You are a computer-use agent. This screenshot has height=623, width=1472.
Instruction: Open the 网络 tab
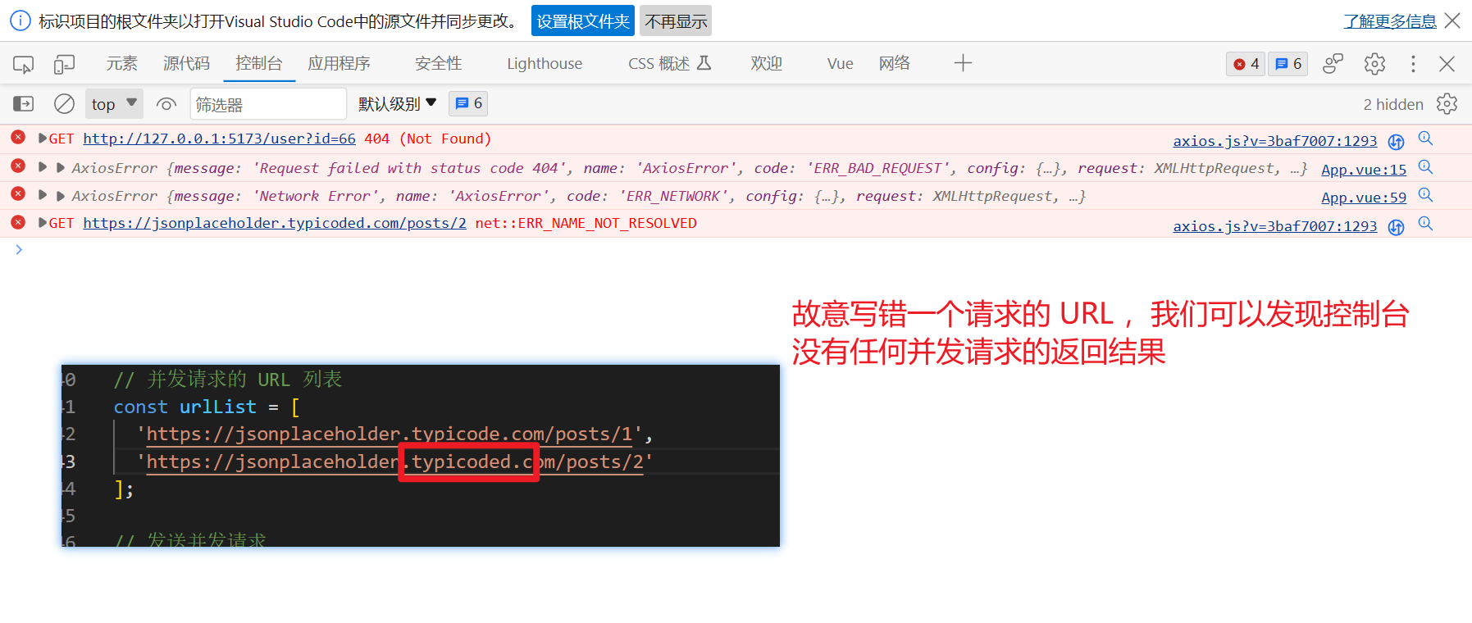click(x=895, y=64)
